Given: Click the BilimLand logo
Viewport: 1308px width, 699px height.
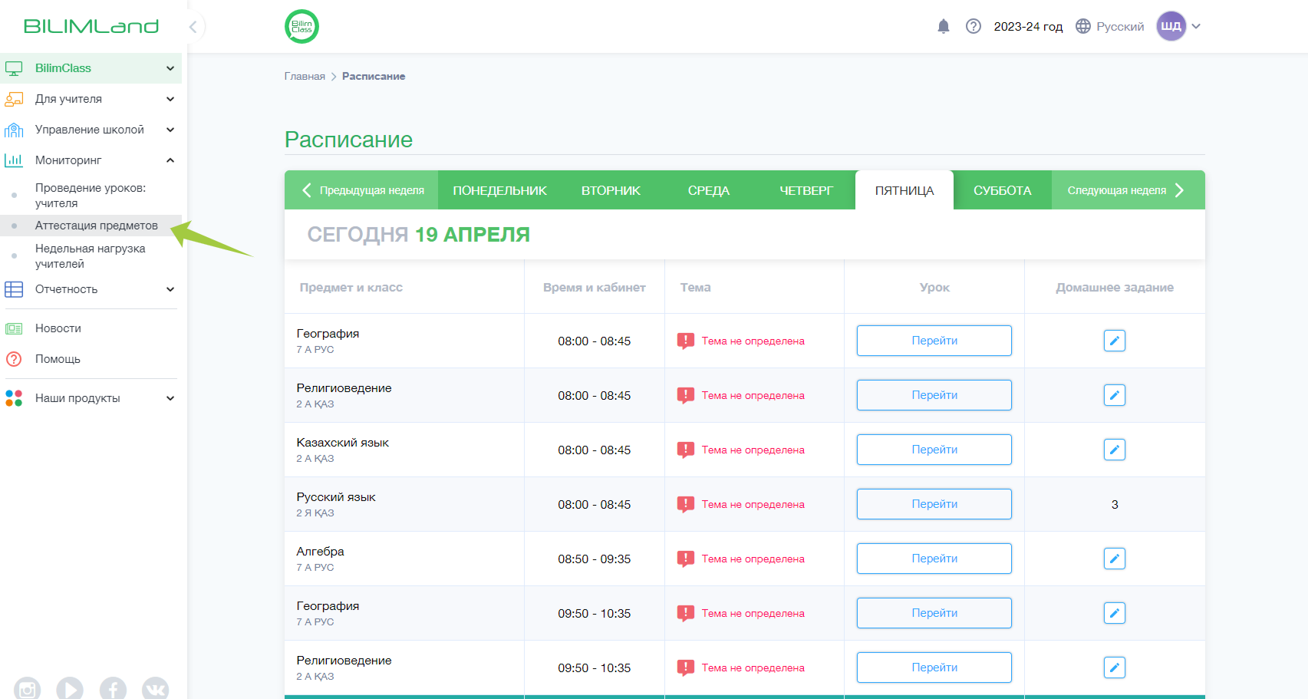Looking at the screenshot, I should pyautogui.click(x=91, y=26).
